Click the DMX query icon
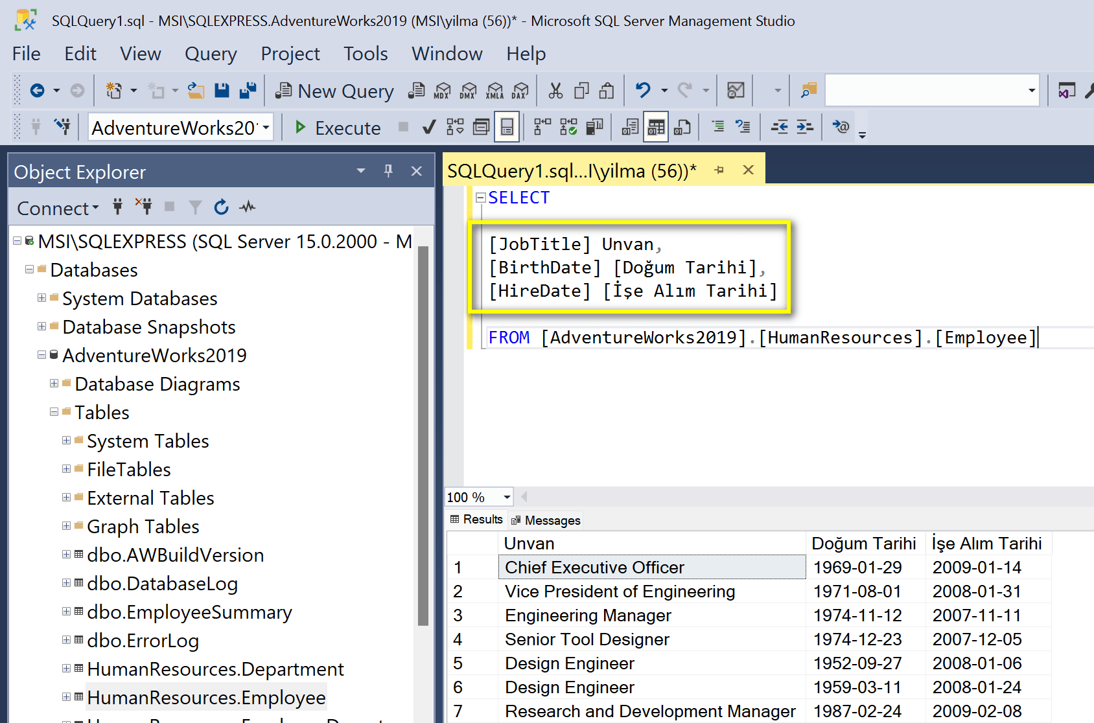This screenshot has height=723, width=1094. coord(469,91)
